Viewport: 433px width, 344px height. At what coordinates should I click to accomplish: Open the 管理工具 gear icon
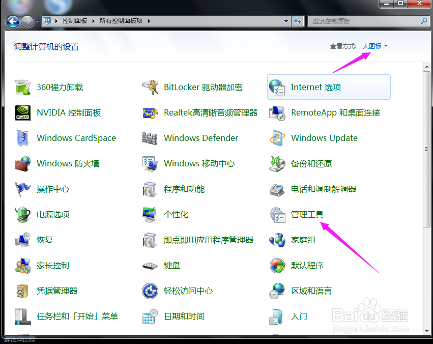pyautogui.click(x=277, y=215)
